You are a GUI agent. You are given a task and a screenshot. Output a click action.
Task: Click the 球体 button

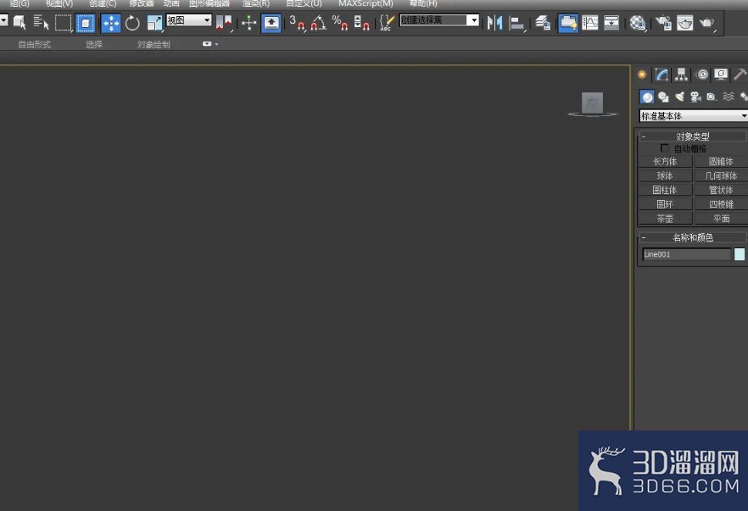click(665, 176)
